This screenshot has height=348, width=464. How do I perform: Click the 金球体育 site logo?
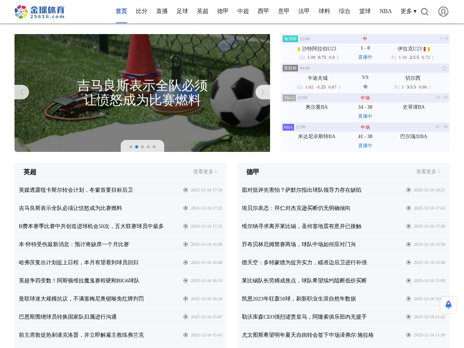click(x=40, y=12)
